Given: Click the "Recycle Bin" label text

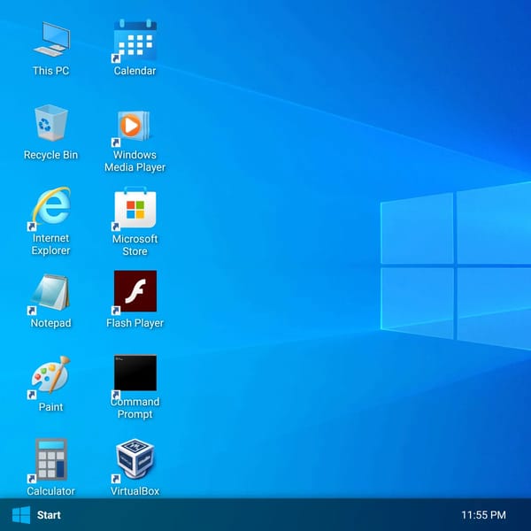Looking at the screenshot, I should coord(50,155).
